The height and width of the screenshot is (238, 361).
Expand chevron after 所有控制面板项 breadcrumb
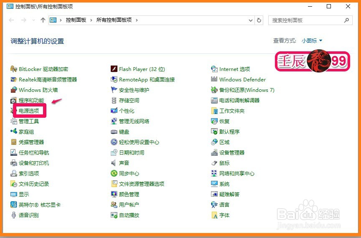137,20
